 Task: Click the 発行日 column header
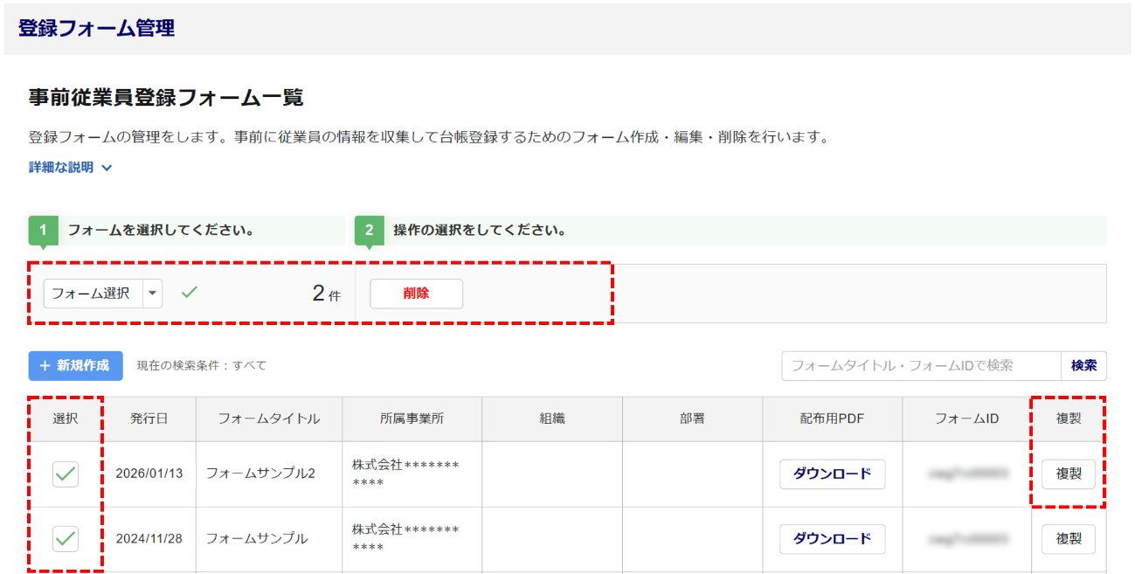click(x=149, y=418)
